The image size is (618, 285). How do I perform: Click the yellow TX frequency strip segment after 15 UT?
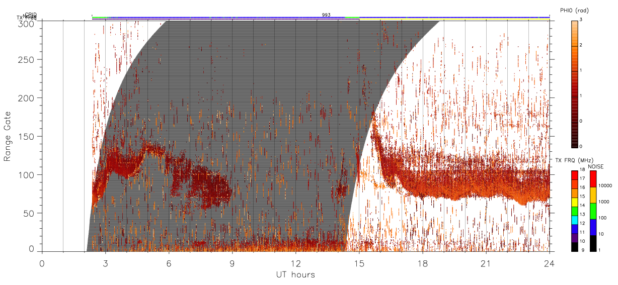pos(454,20)
